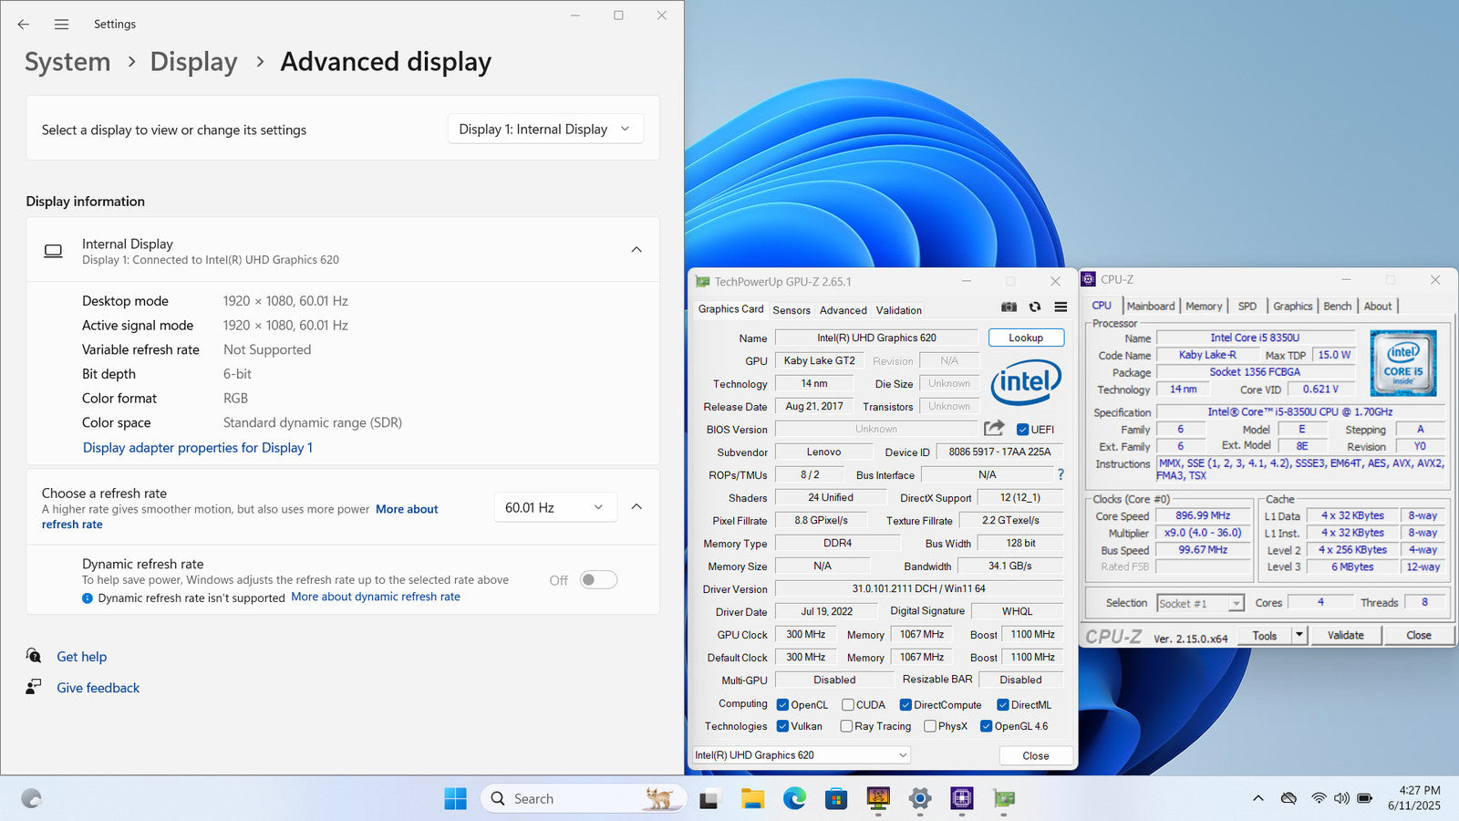The image size is (1459, 821).
Task: Click Bus Interface question mark in GPU-Z
Action: (1061, 474)
